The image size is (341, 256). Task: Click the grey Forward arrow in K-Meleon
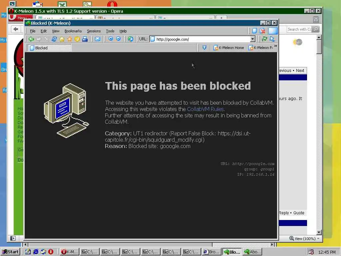coord(39,39)
